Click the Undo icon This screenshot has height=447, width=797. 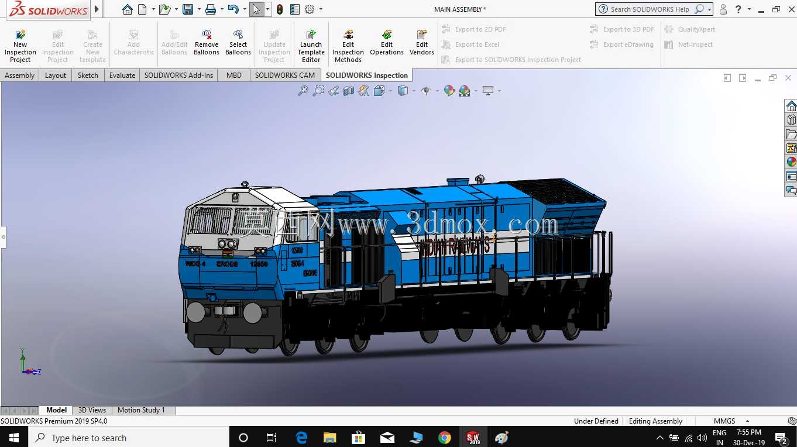(x=233, y=9)
